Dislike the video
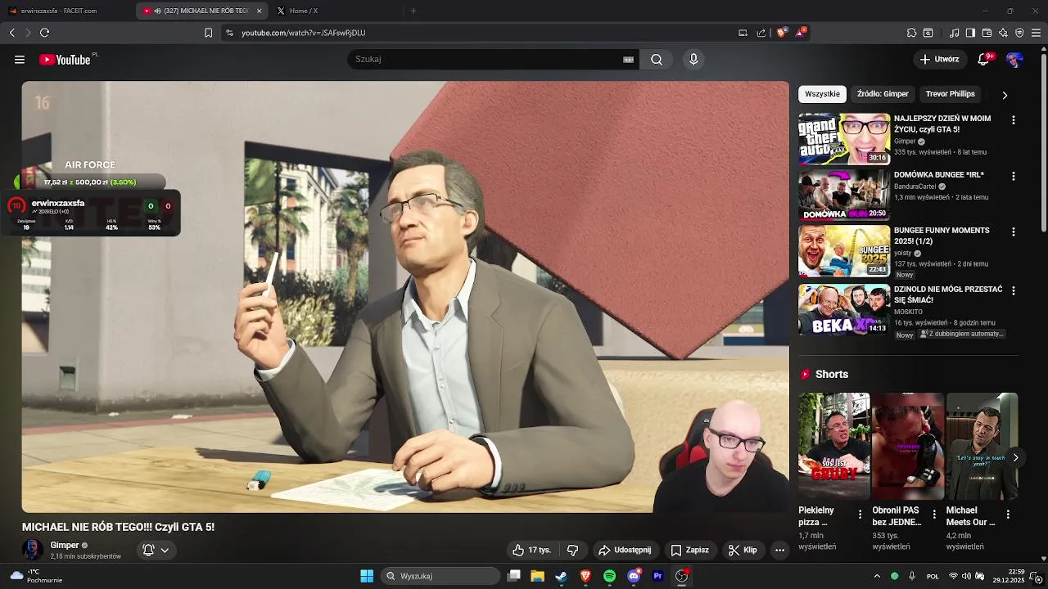Image resolution: width=1048 pixels, height=589 pixels. coord(573,550)
